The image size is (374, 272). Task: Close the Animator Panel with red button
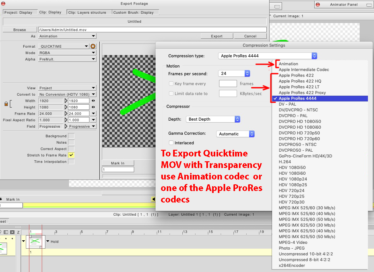click(318, 4)
